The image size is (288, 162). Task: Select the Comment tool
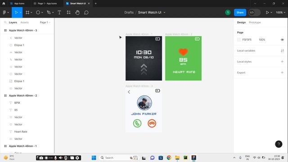coord(86,13)
